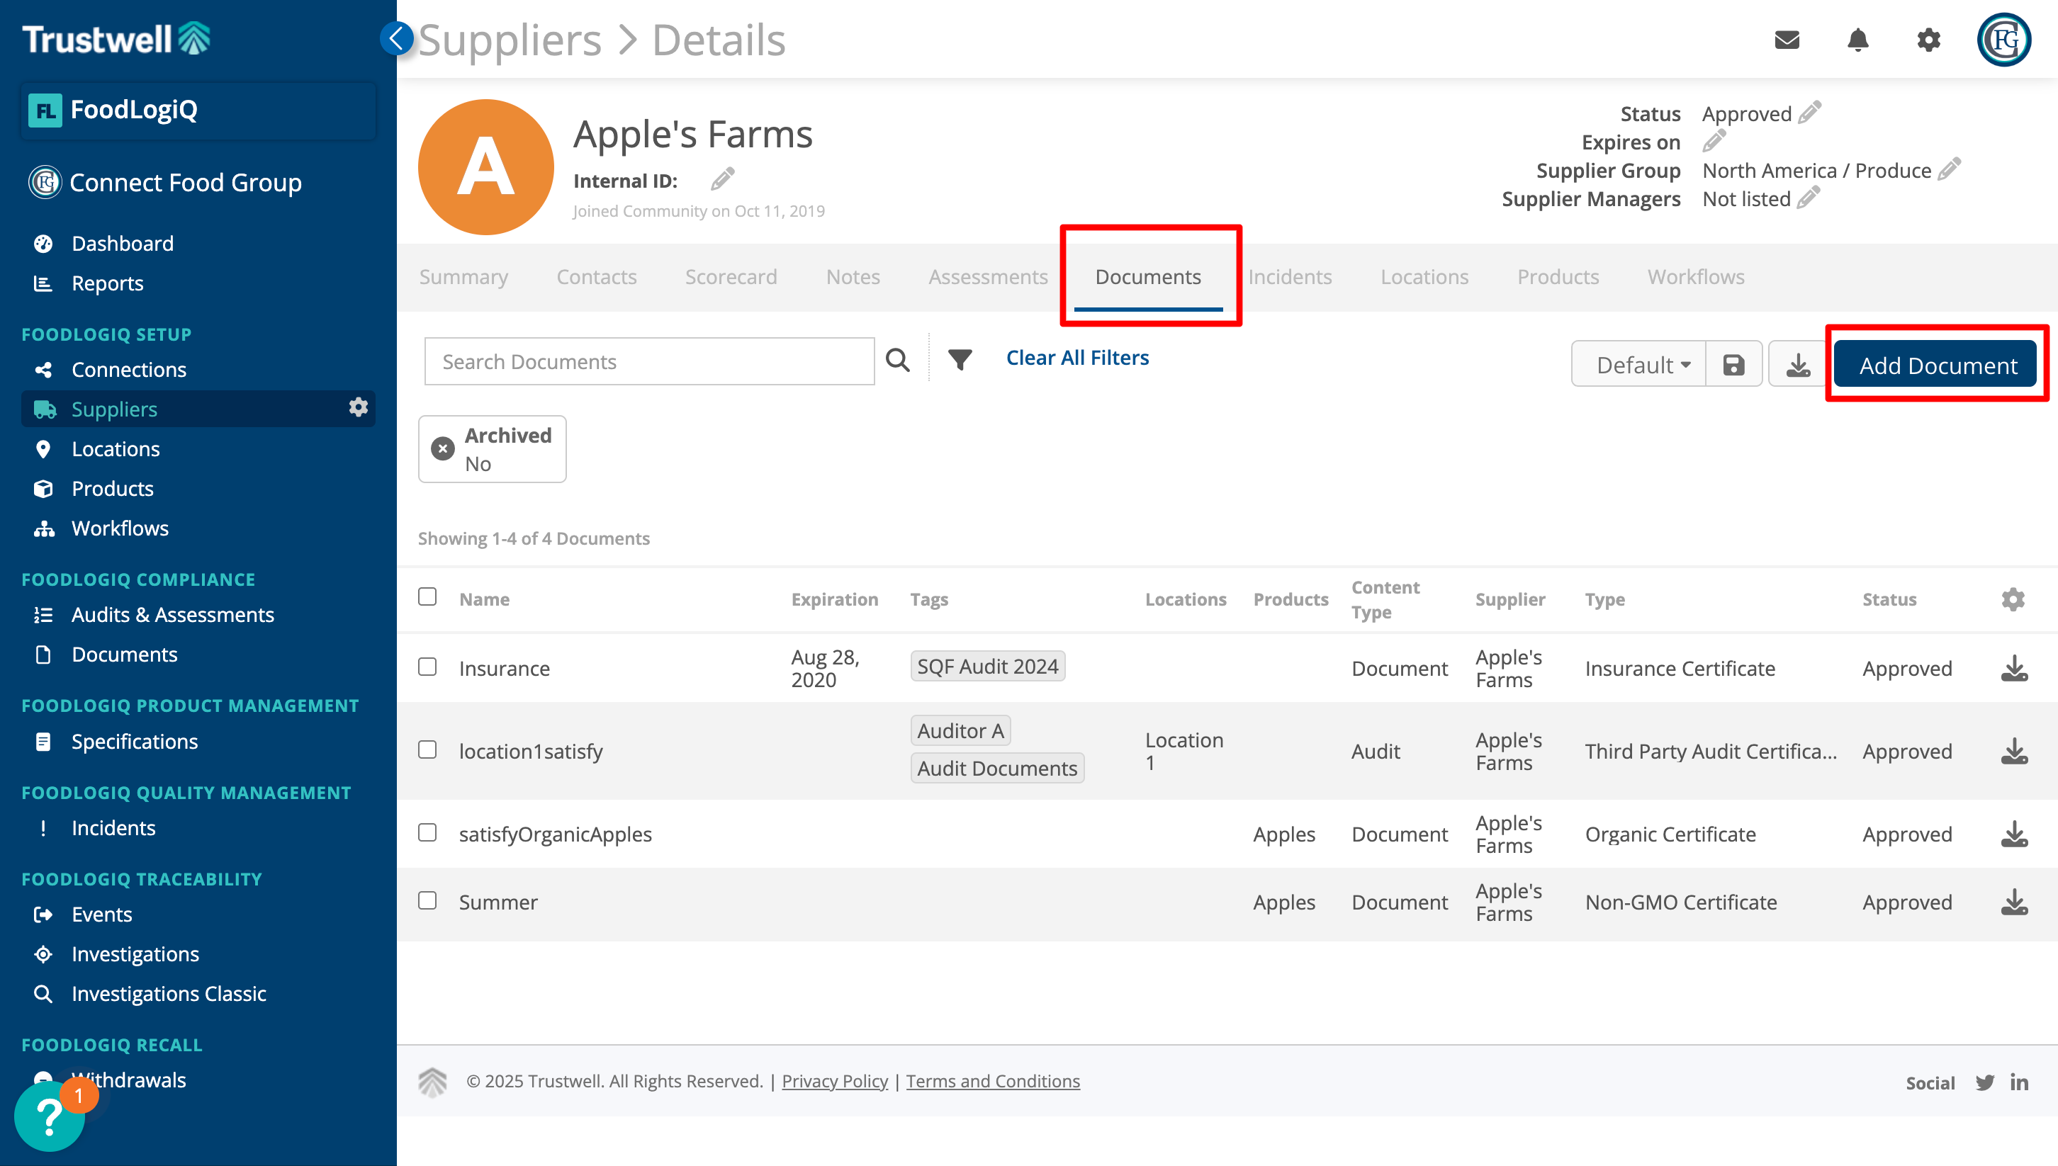This screenshot has width=2058, height=1166.
Task: Open the Twitter social link
Action: (x=1985, y=1082)
